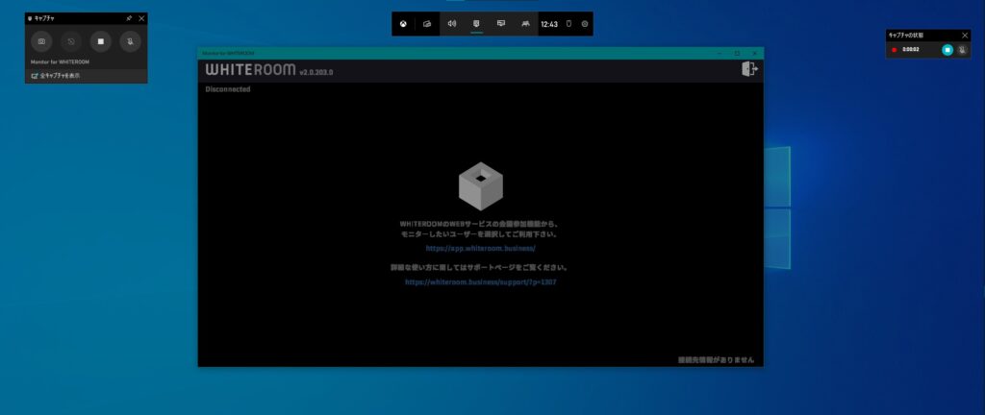Maximize the Monitor for WHITEROOM window
The width and height of the screenshot is (985, 415).
tap(738, 53)
